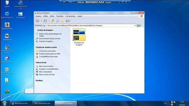
Task: Click the pin icon on top connection bar
Action: click(64, 2)
